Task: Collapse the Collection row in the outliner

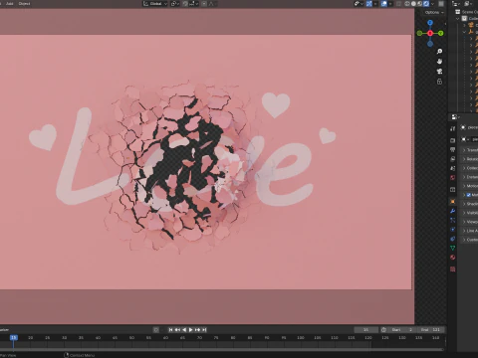Action: click(x=458, y=19)
